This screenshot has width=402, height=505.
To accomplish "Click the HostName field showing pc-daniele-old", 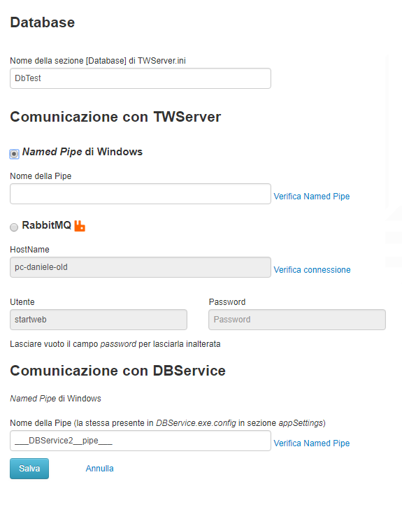I will (141, 267).
